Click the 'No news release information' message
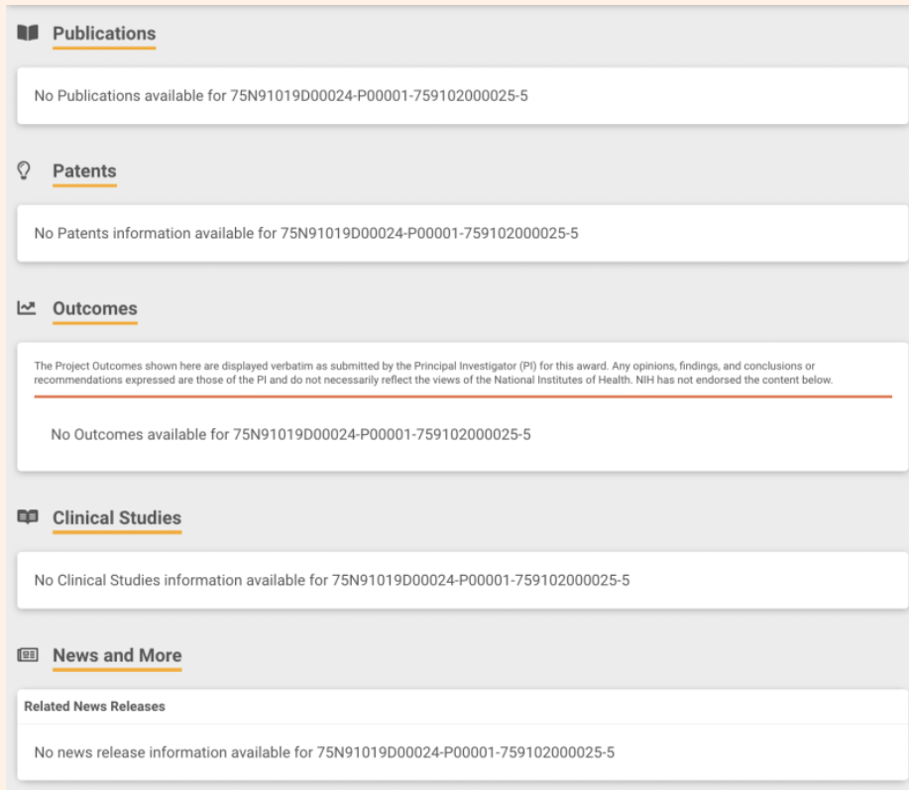The height and width of the screenshot is (790, 909). pos(324,752)
